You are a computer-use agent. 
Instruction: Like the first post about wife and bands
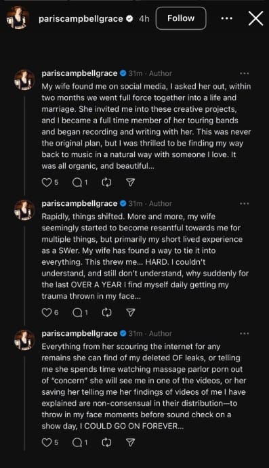47,182
